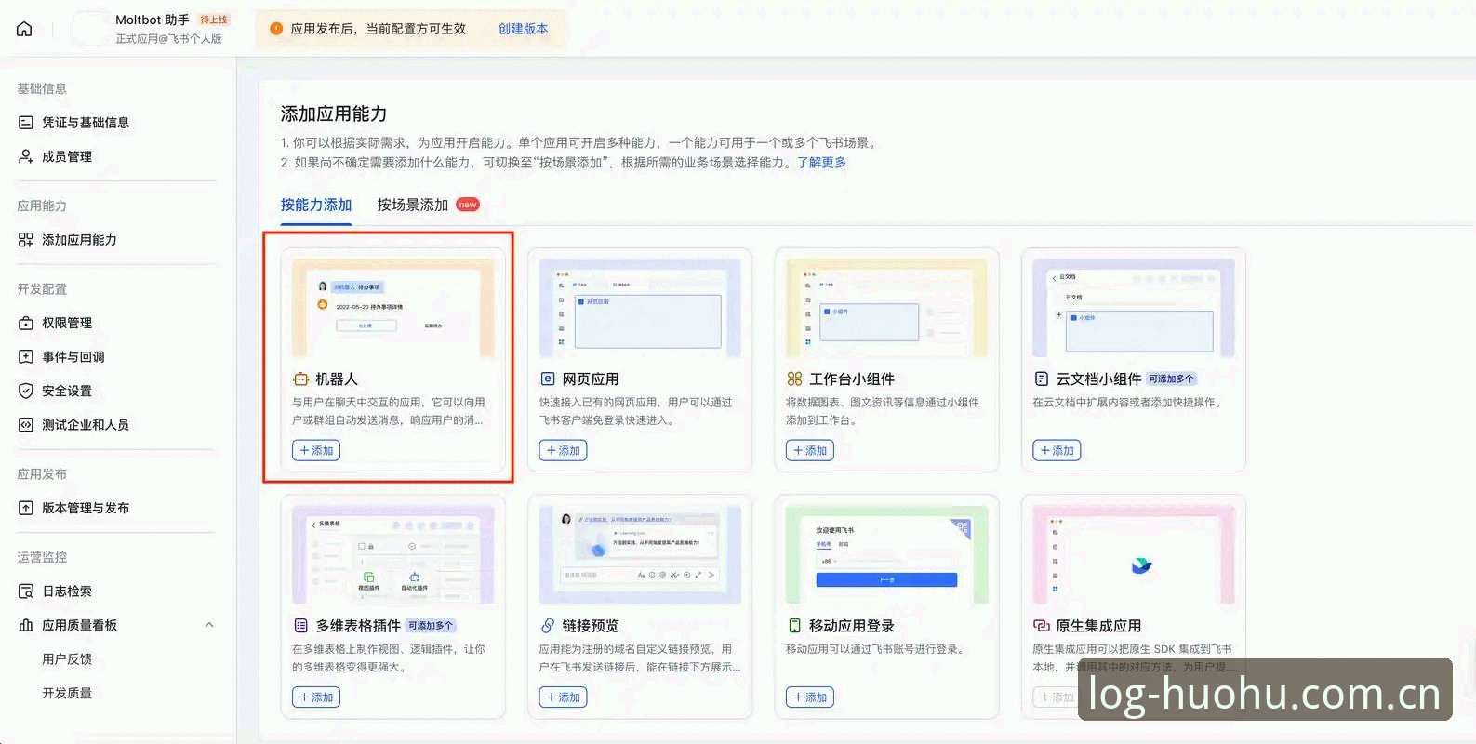Image resolution: width=1476 pixels, height=744 pixels.
Task: Click the 应用质量看板 chart icon
Action: click(x=26, y=625)
